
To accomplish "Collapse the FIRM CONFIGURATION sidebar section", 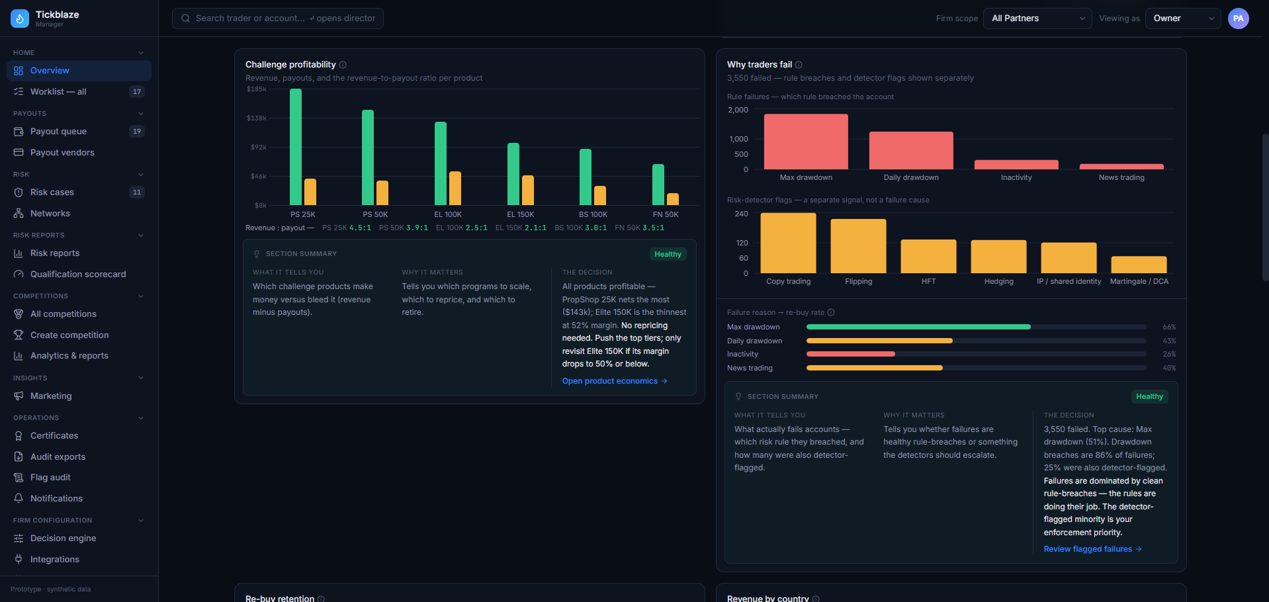I will coord(141,521).
